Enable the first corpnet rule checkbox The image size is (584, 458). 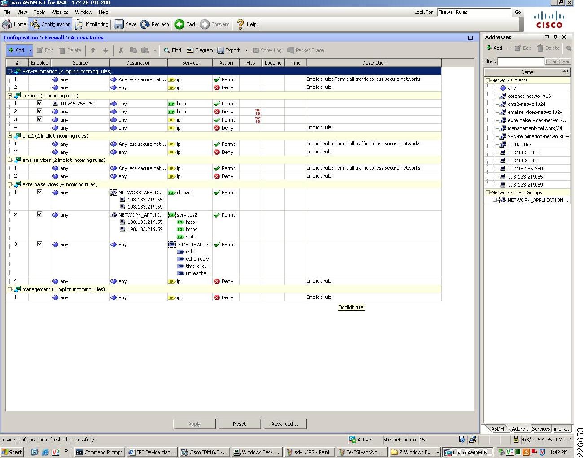[x=40, y=103]
